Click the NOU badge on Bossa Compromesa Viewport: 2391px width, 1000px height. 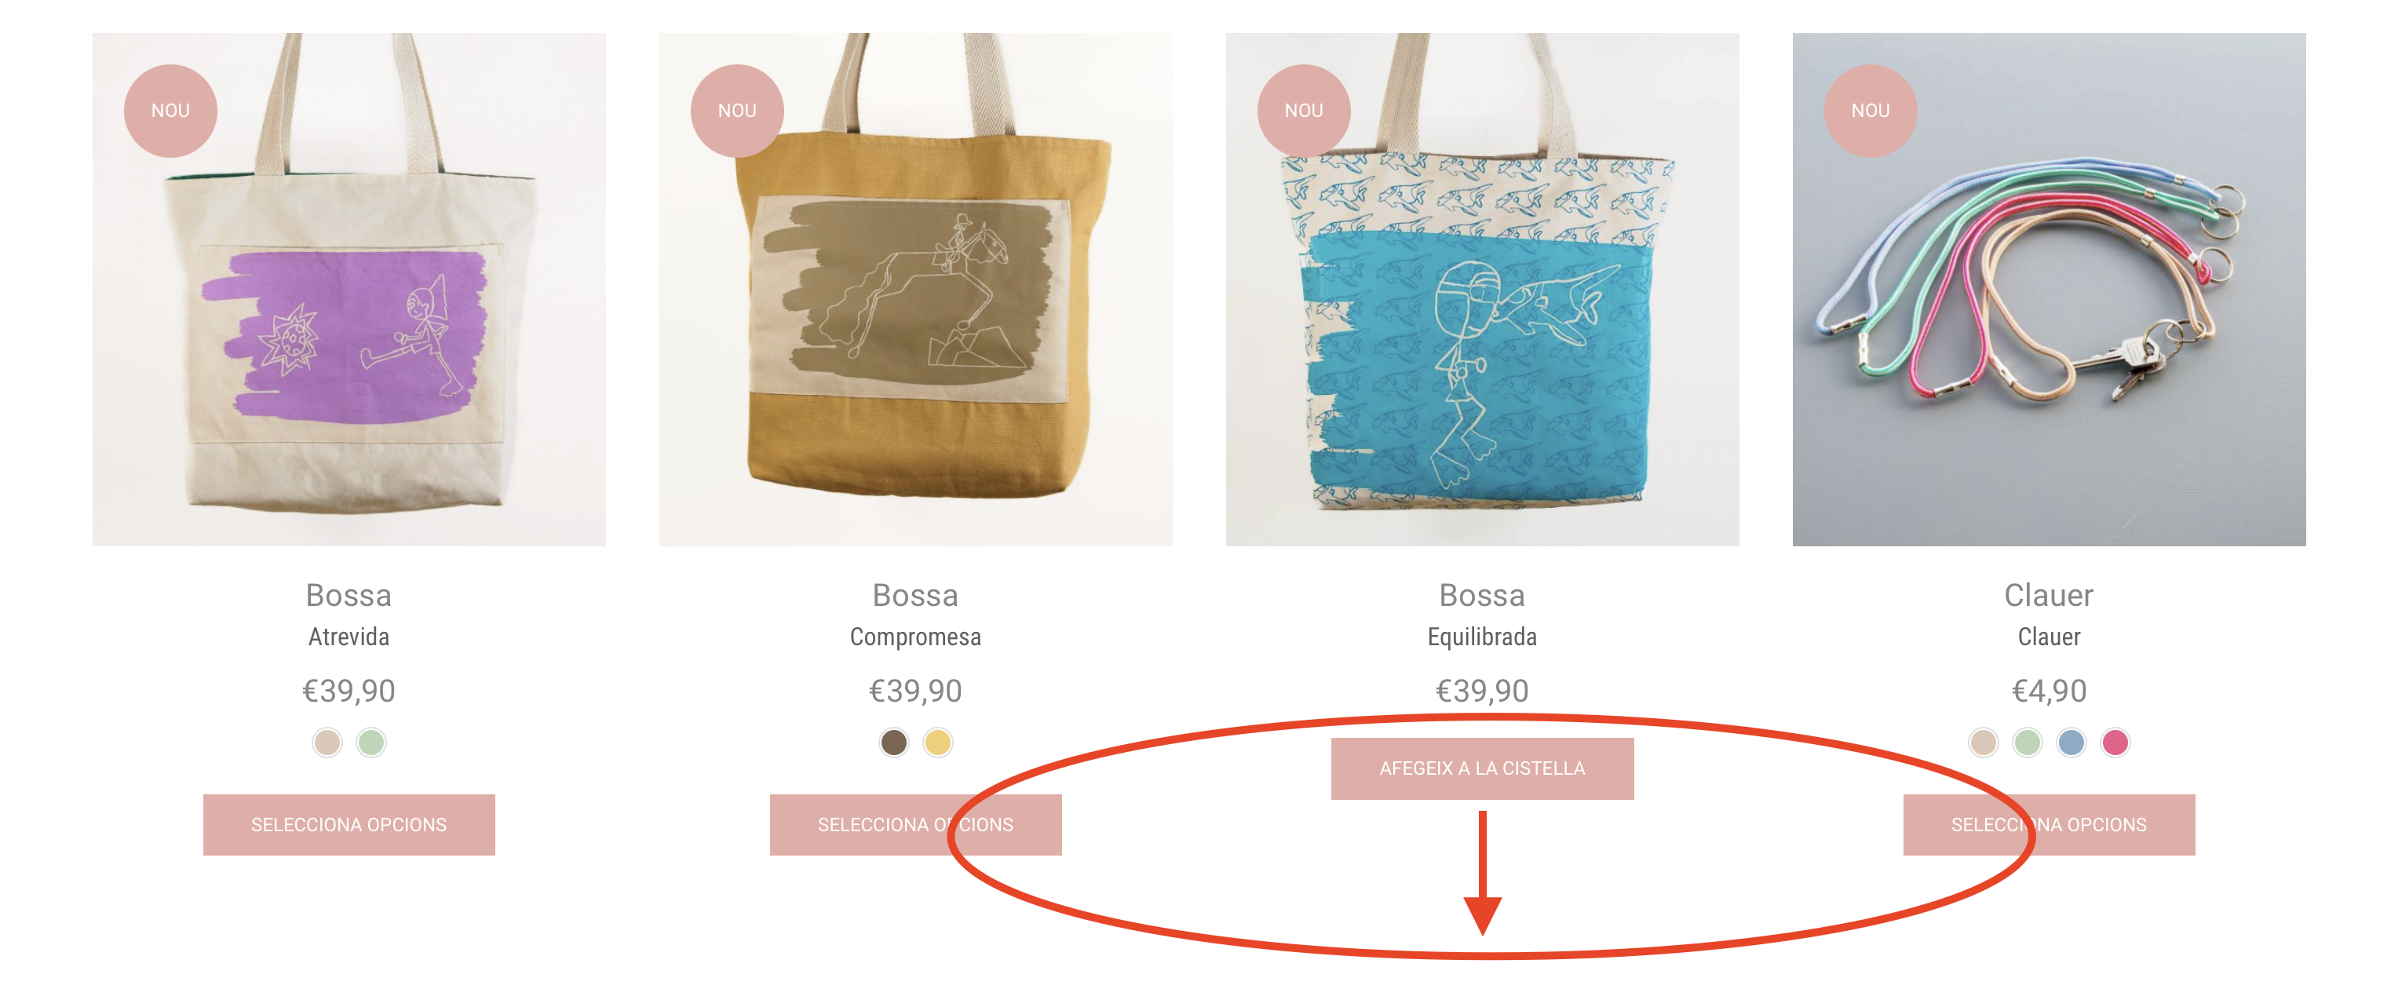[x=737, y=111]
